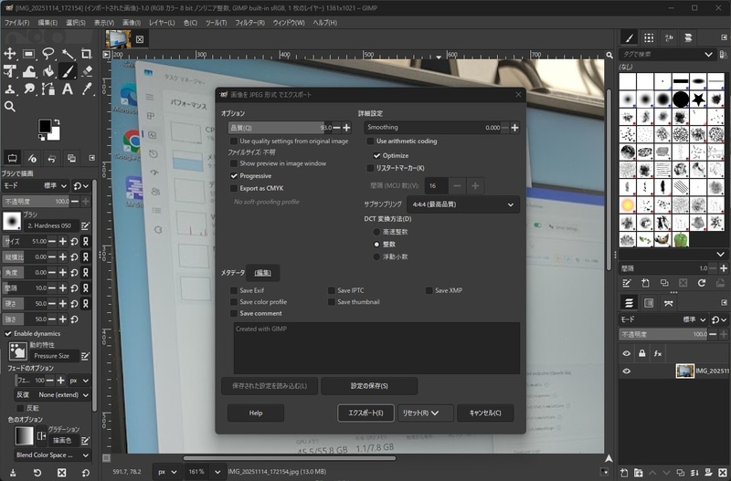Open the Channels tab icon

[x=649, y=303]
